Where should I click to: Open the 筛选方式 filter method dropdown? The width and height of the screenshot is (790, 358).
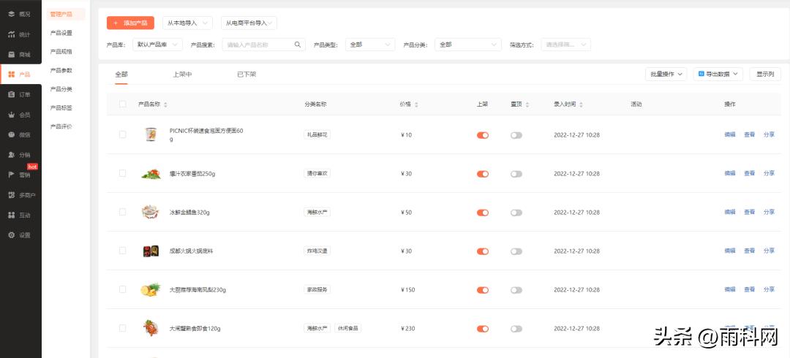coord(565,45)
